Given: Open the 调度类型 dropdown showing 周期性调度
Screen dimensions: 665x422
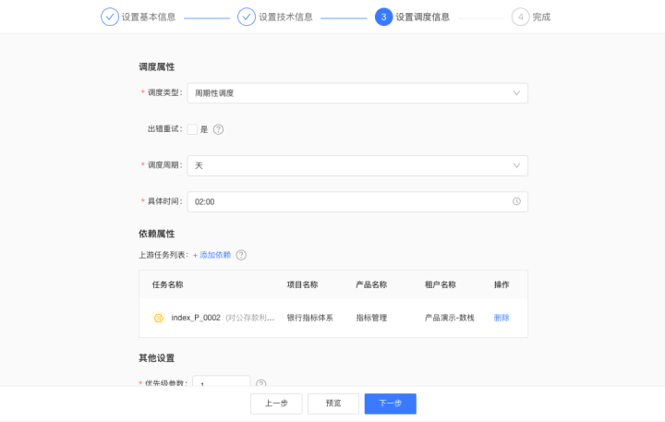Looking at the screenshot, I should pos(357,93).
